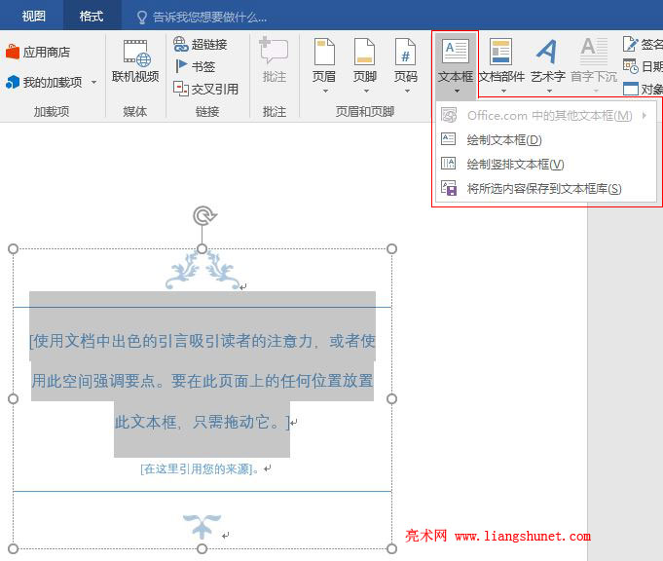Expand the 文档部件 dropdown arrow

(503, 91)
